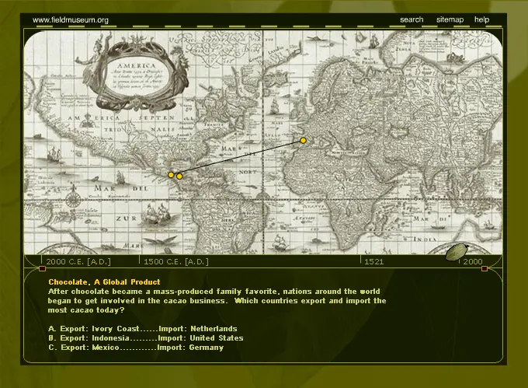Click the left red square timeline endpoint

(x=42, y=268)
